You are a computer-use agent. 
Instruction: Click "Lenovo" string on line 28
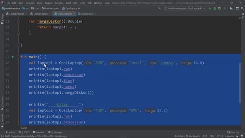click(167, 63)
